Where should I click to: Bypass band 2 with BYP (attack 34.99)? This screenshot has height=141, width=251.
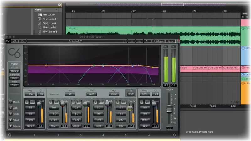tap(56, 102)
